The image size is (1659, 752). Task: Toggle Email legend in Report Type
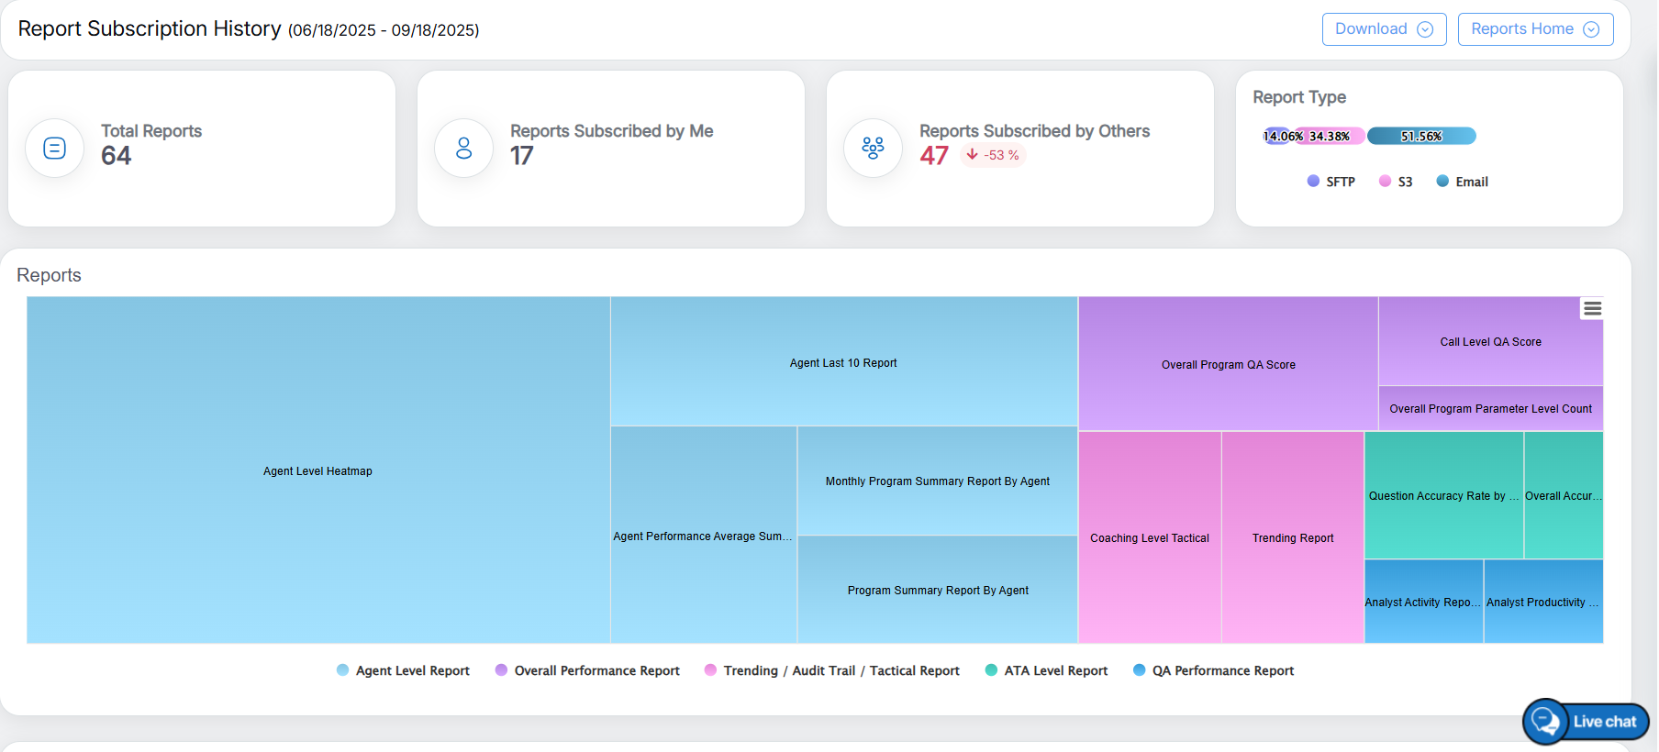(1463, 182)
